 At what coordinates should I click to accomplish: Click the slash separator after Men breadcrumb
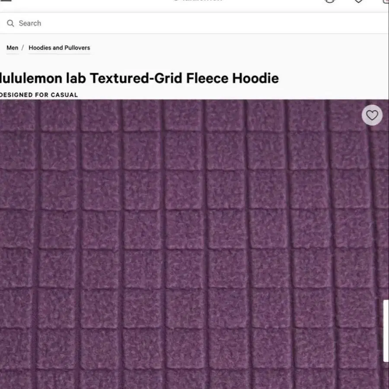click(23, 48)
